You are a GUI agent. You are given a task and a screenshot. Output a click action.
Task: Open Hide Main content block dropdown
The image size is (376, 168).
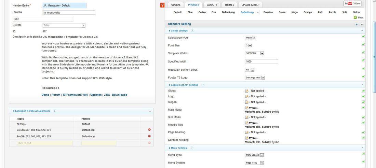[250, 70]
